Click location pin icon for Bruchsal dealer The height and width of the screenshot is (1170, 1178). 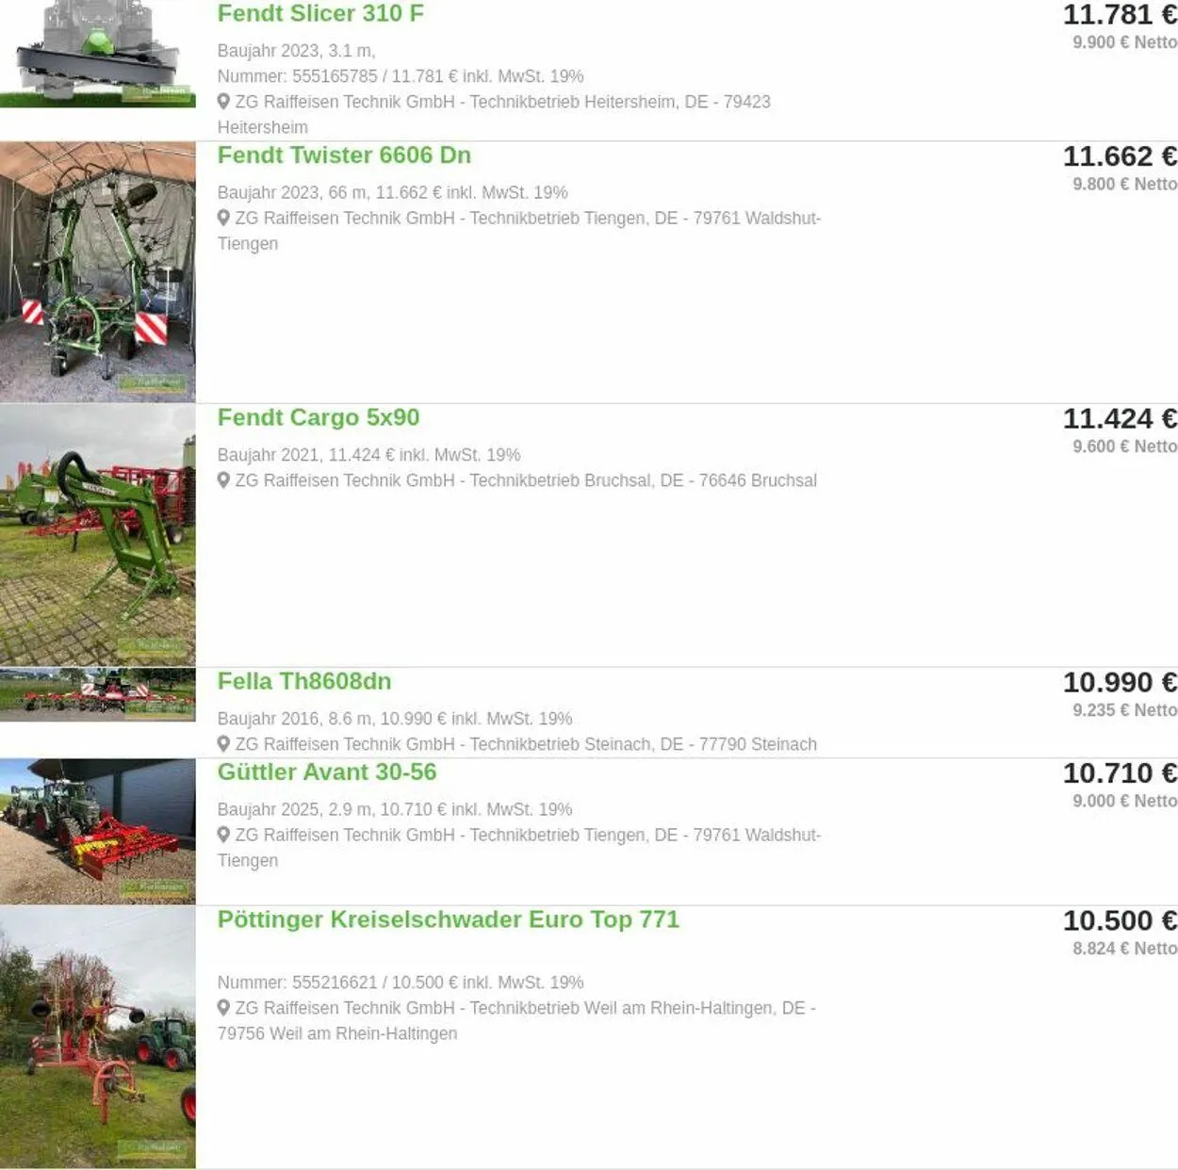[x=224, y=479]
